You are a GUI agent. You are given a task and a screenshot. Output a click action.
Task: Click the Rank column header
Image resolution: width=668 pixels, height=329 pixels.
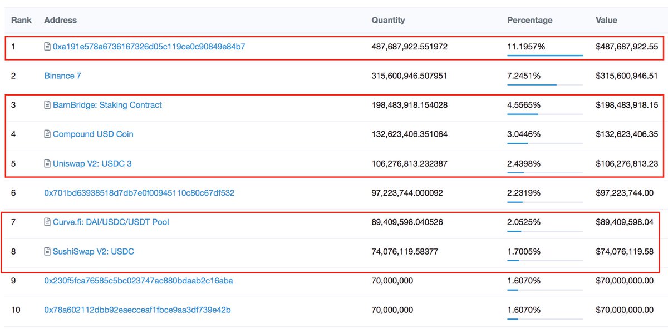(x=21, y=20)
